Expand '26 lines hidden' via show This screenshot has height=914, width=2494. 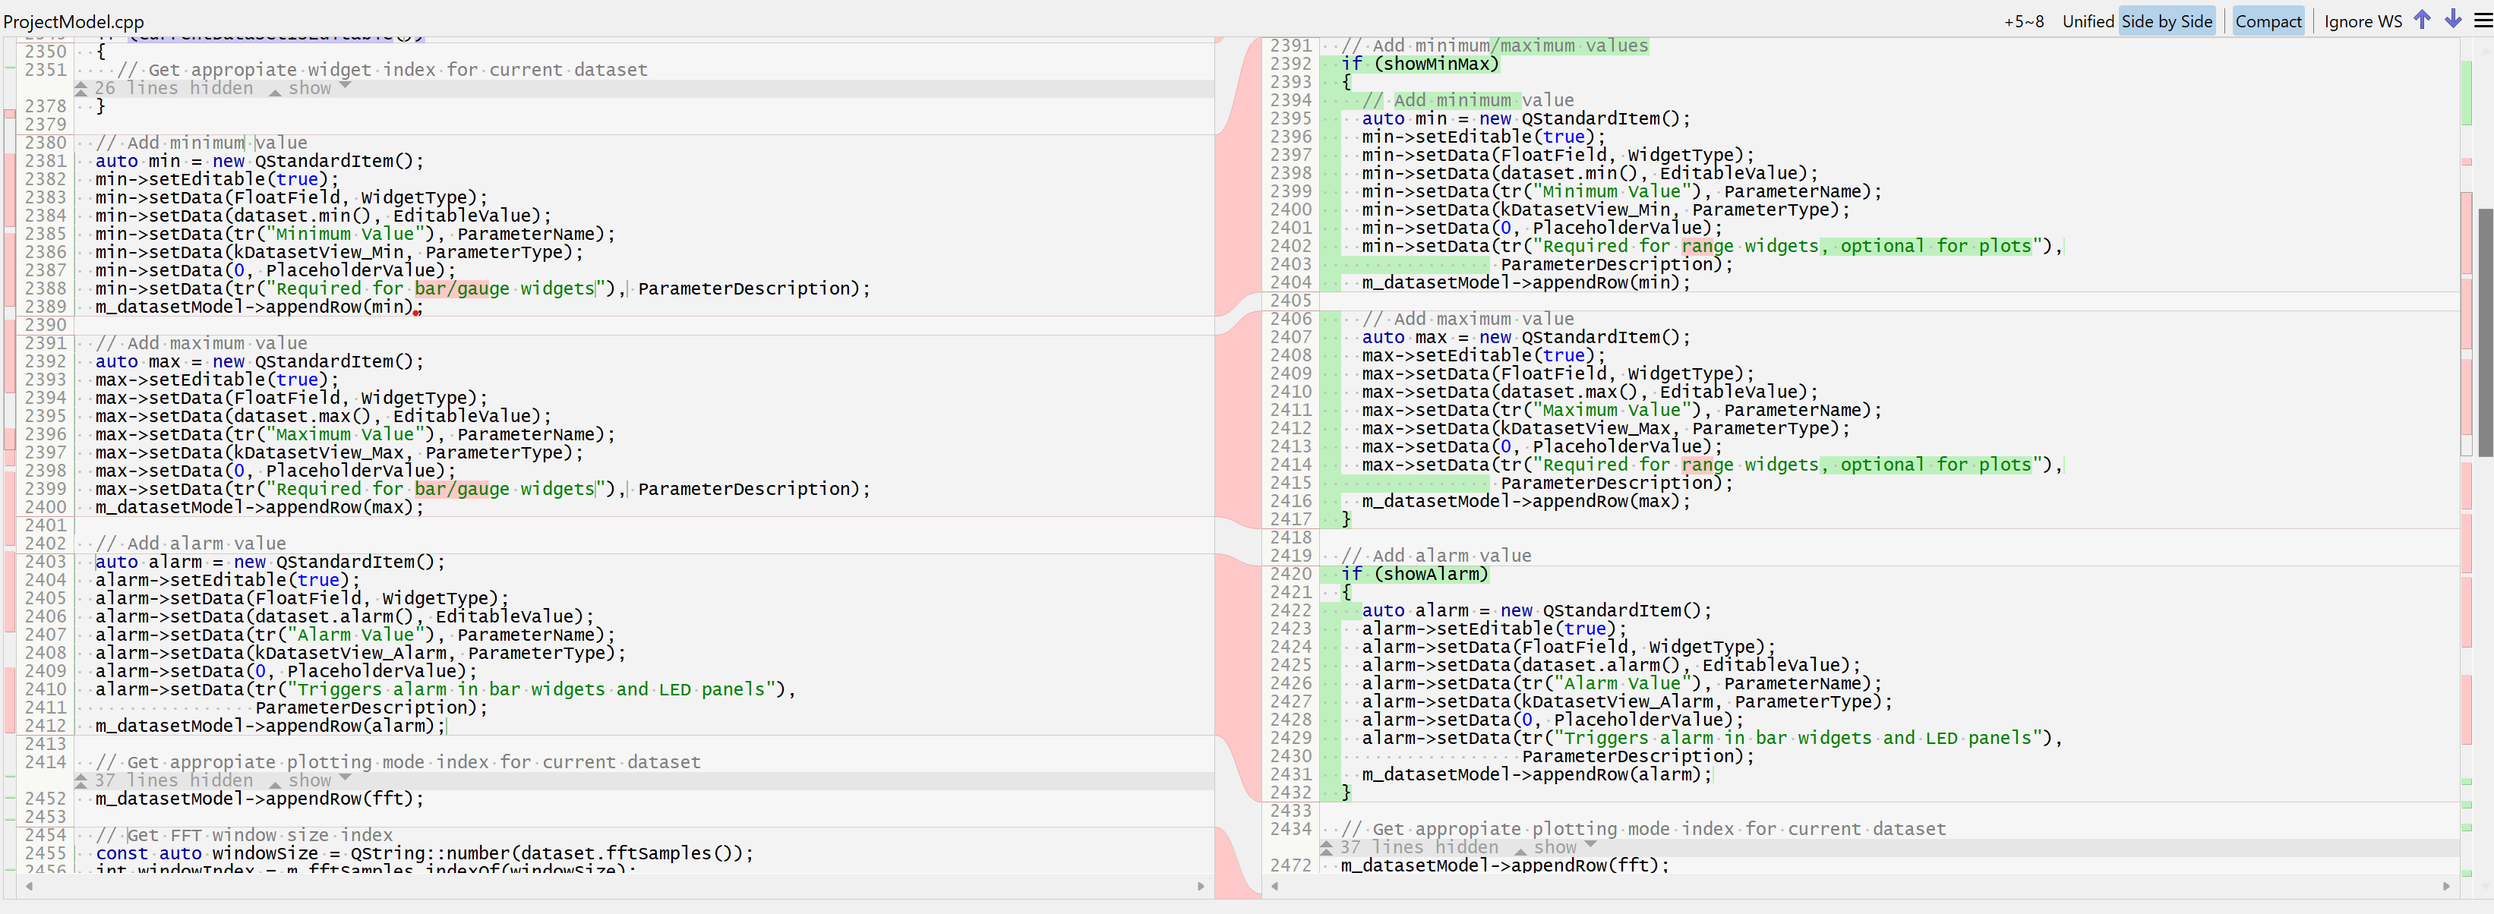(310, 88)
